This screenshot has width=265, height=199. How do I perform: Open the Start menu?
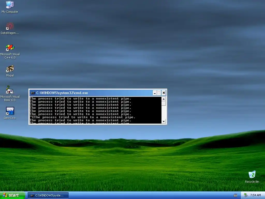12,195
